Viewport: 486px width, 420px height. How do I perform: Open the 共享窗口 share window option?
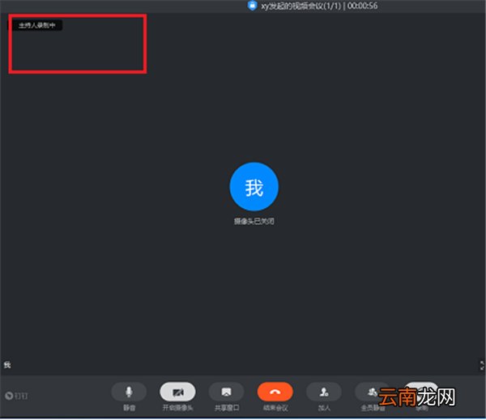pyautogui.click(x=227, y=392)
